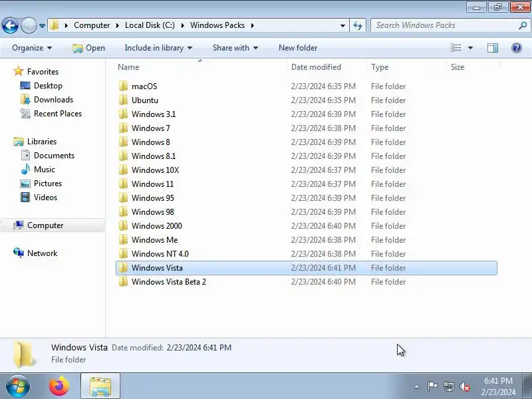Screen dimensions: 532x399
Task: Select the Windows 3.1 folder icon
Action: tap(123, 114)
